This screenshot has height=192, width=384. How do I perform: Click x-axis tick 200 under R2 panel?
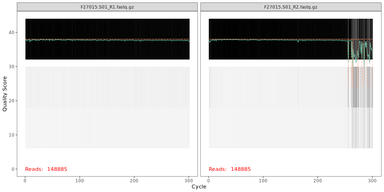[x=318, y=180]
